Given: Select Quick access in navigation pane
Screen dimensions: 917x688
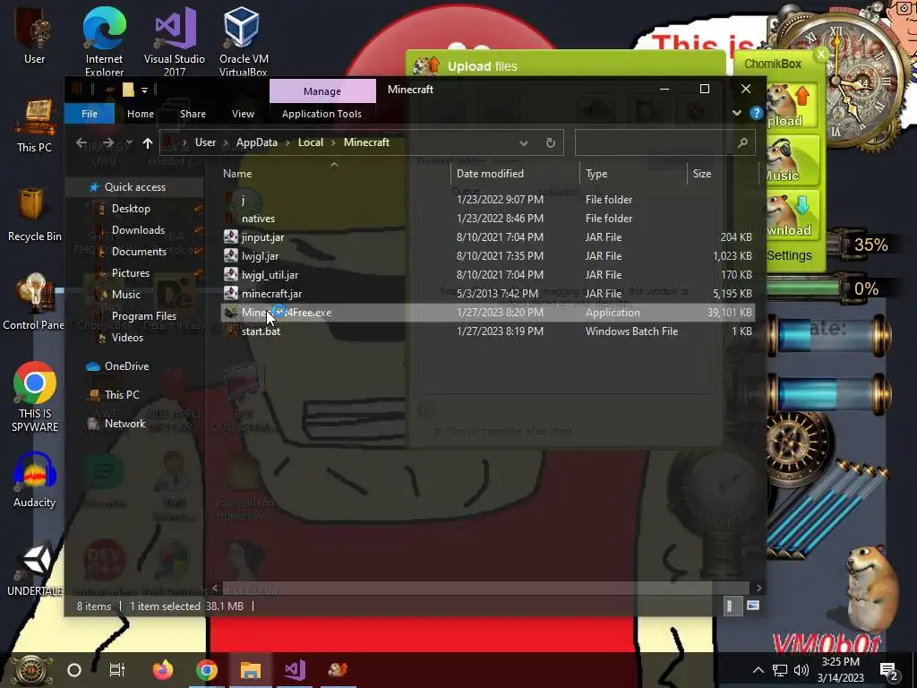Looking at the screenshot, I should pyautogui.click(x=134, y=187).
